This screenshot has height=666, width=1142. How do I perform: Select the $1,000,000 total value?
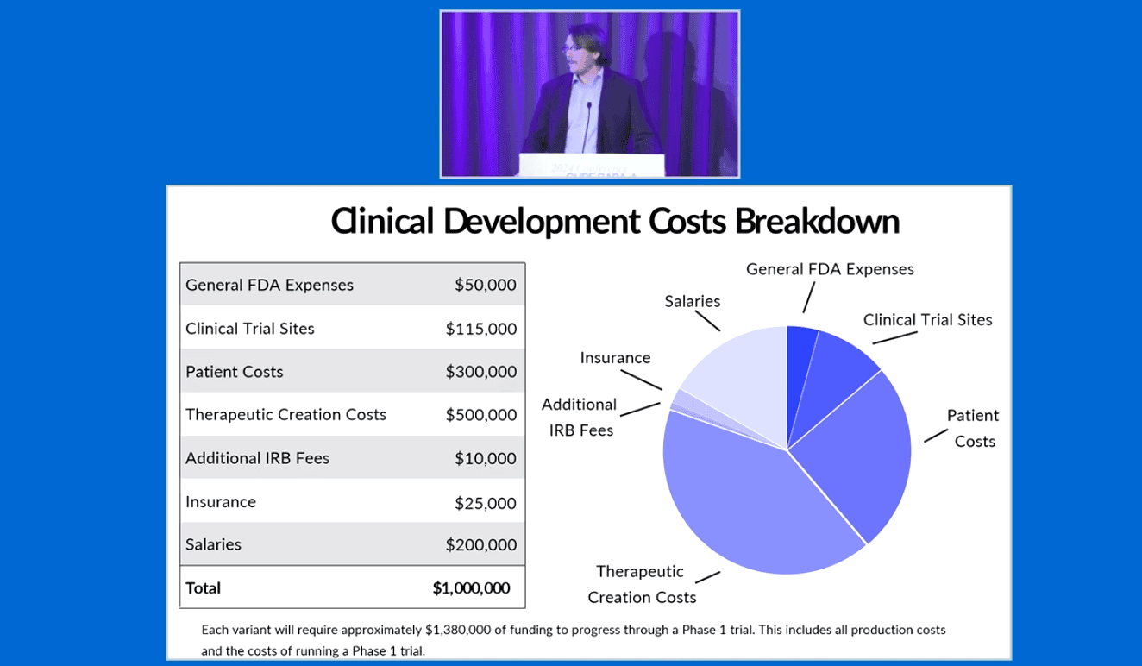pyautogui.click(x=471, y=588)
